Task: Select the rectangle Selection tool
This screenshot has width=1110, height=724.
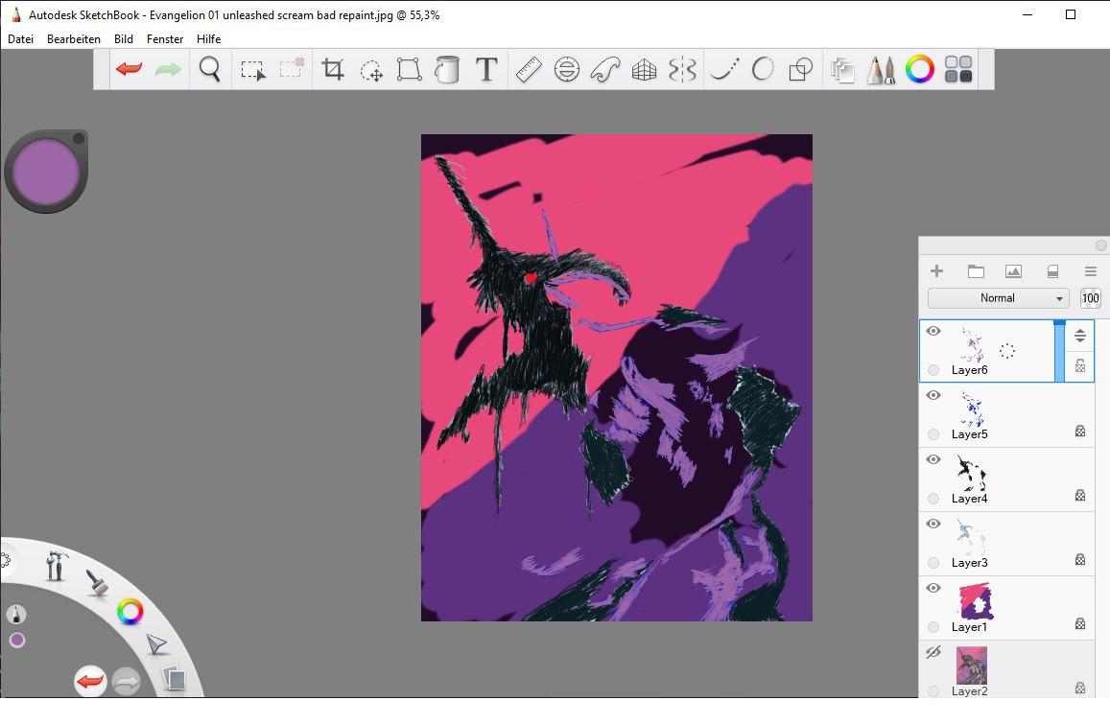Action: point(252,69)
